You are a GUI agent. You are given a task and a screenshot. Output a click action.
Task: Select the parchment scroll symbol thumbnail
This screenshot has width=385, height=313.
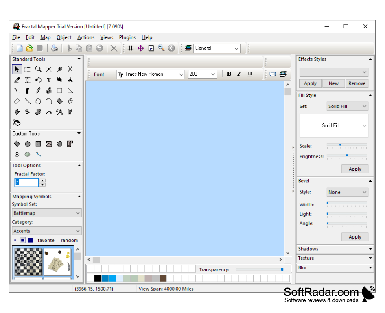pyautogui.click(x=57, y=261)
